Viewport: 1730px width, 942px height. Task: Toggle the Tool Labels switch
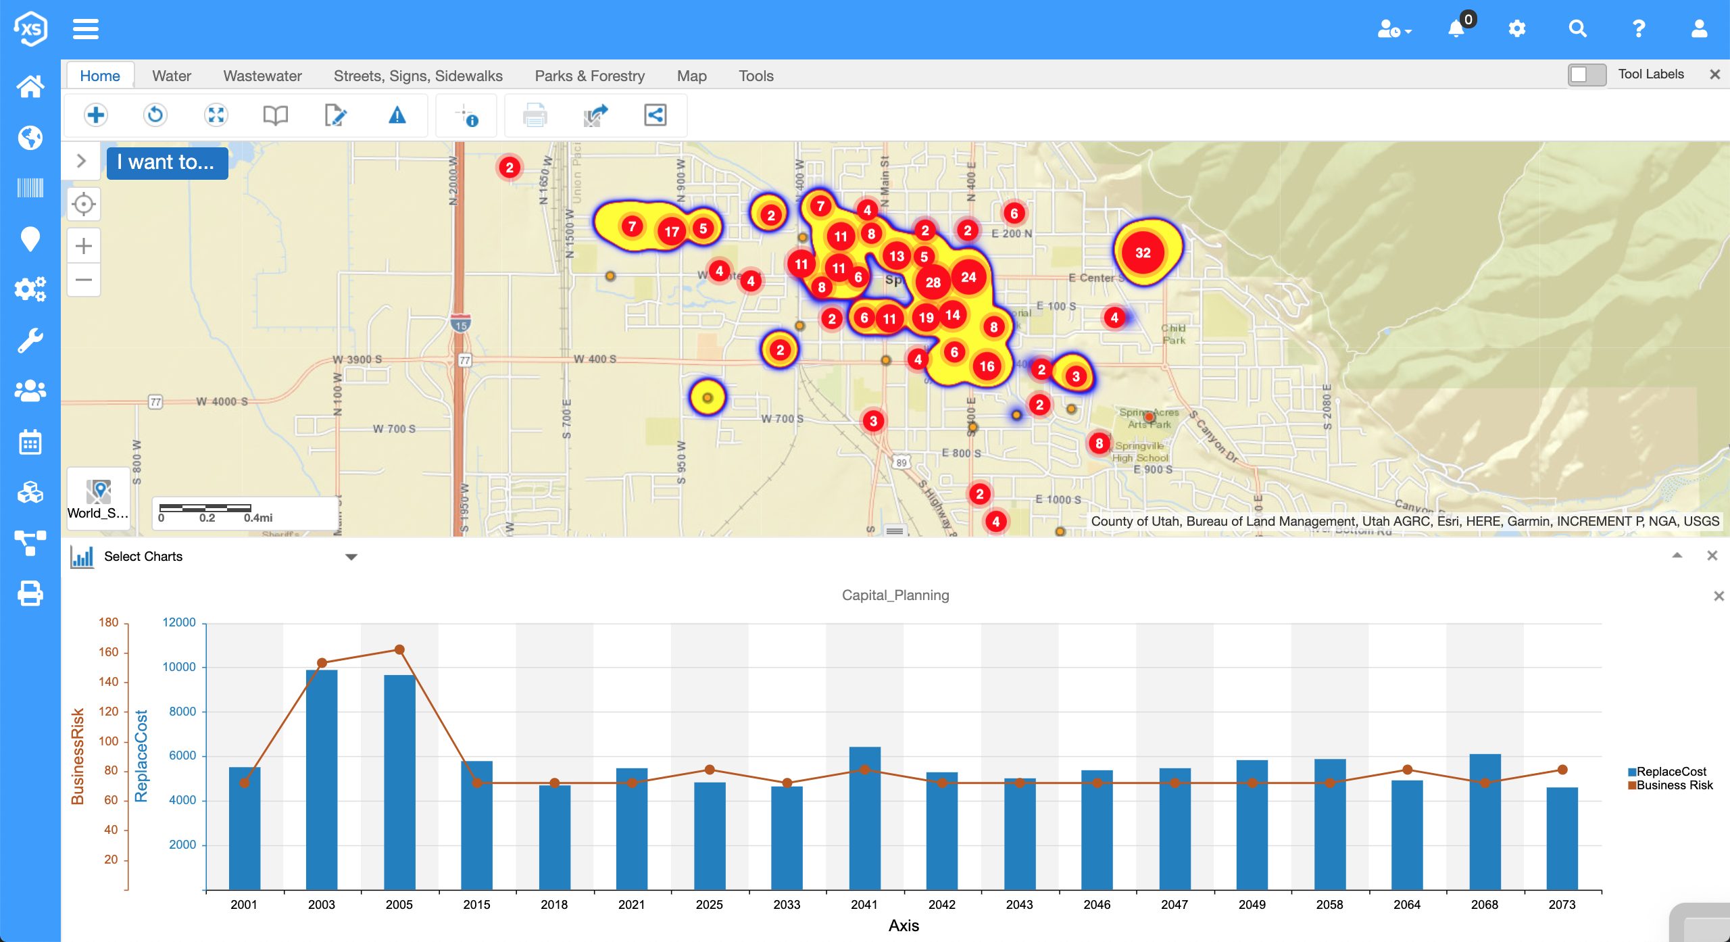pyautogui.click(x=1586, y=74)
